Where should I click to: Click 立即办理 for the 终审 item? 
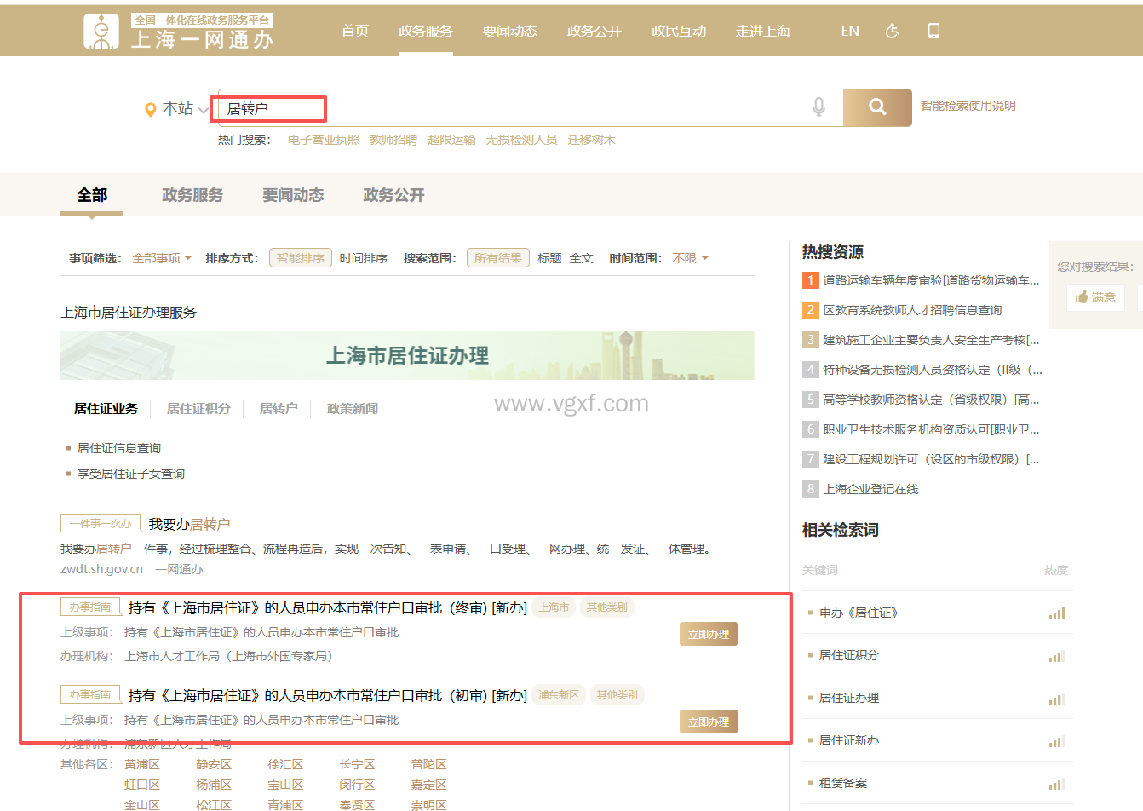(x=708, y=635)
